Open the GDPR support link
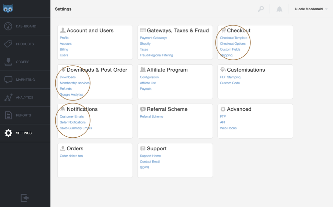The image size is (333, 207). click(x=144, y=168)
